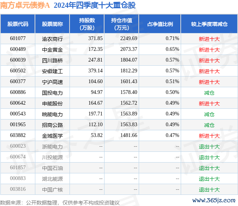
Task: Click the 较上季度增减仓 column header
Action: point(209,24)
